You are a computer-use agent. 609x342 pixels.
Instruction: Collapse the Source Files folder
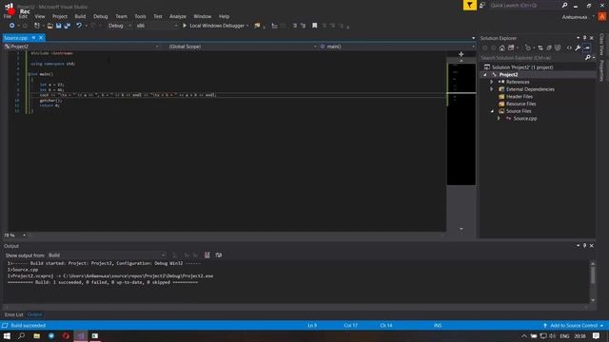coord(492,111)
